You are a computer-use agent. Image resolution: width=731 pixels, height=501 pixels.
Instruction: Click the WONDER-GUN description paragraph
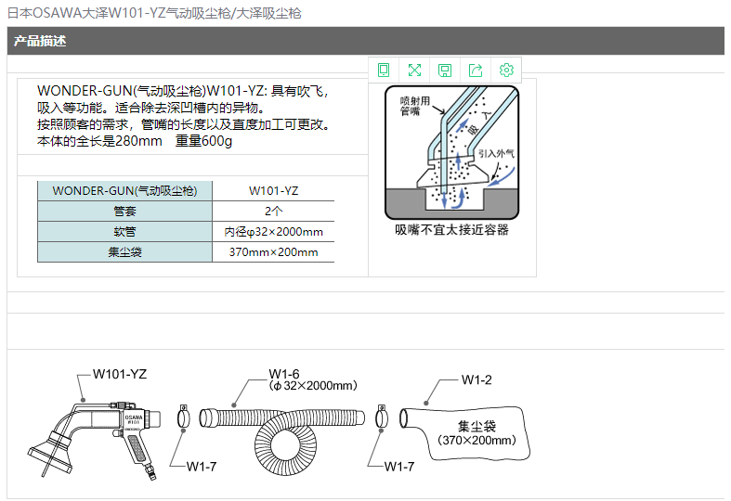(x=184, y=116)
